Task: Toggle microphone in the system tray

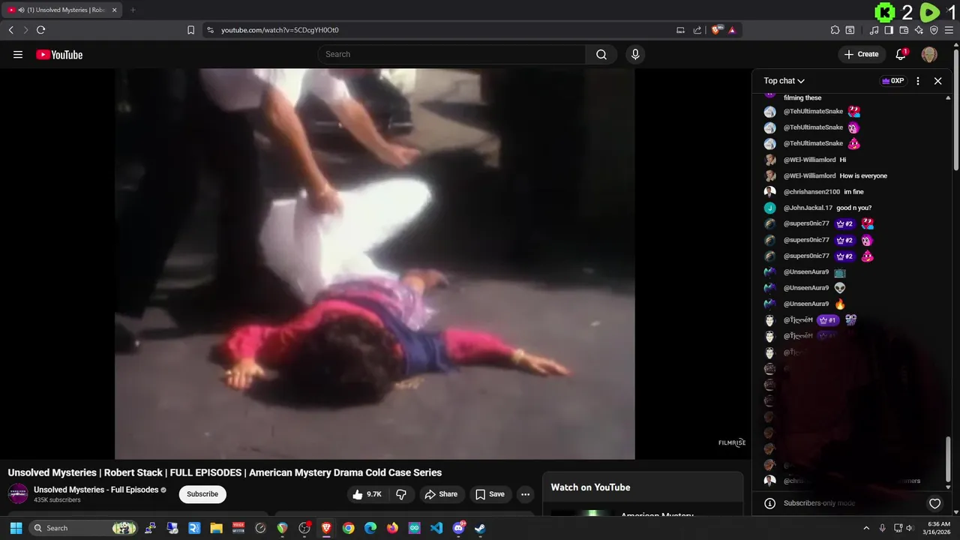Action: pos(882,528)
